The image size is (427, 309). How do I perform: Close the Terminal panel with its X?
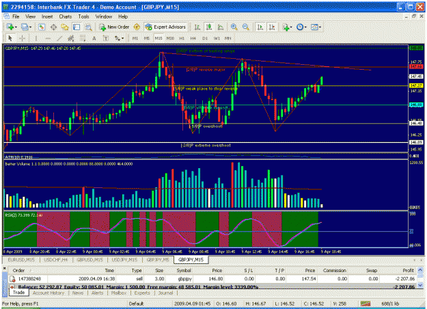click(x=4, y=269)
